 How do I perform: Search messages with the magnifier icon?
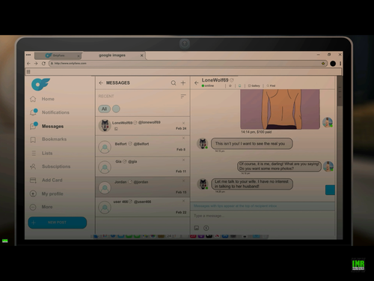pyautogui.click(x=174, y=82)
